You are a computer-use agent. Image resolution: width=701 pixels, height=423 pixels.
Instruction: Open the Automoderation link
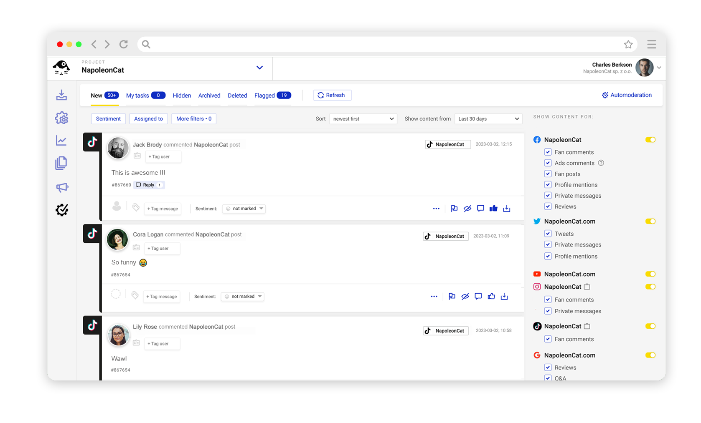[x=627, y=95]
